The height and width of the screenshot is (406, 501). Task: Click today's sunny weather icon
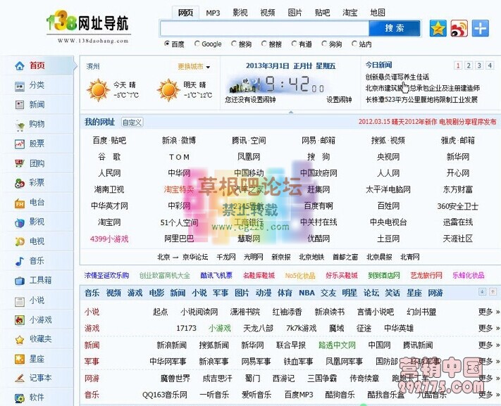pos(99,89)
